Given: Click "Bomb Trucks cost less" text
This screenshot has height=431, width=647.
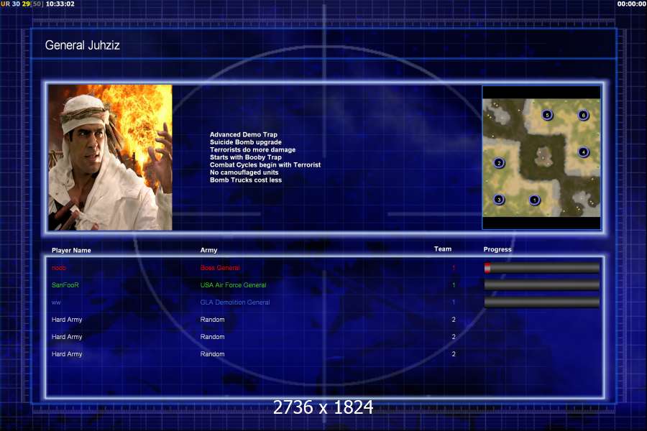Looking at the screenshot, I should (x=246, y=180).
